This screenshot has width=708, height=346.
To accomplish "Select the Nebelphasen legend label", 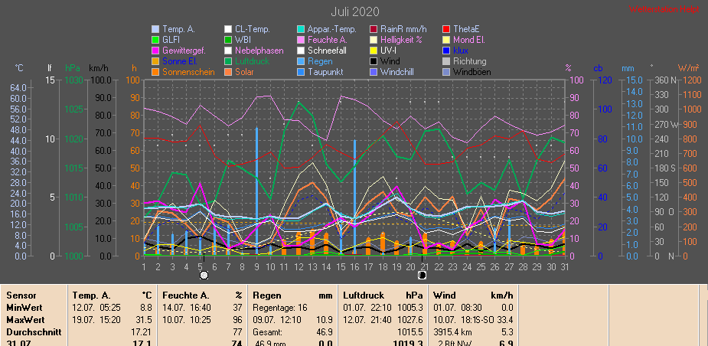I will point(259,51).
